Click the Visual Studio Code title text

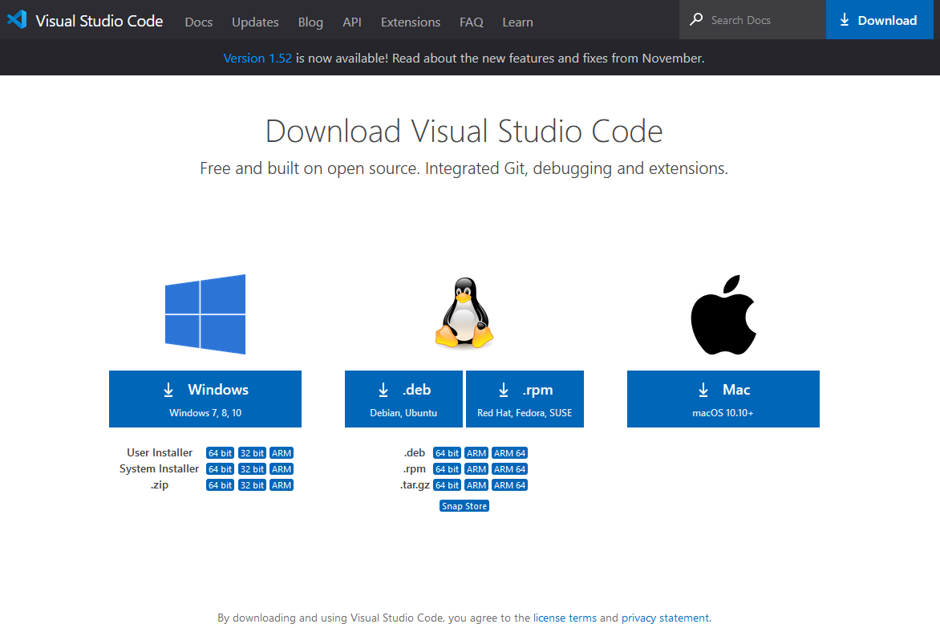point(99,21)
